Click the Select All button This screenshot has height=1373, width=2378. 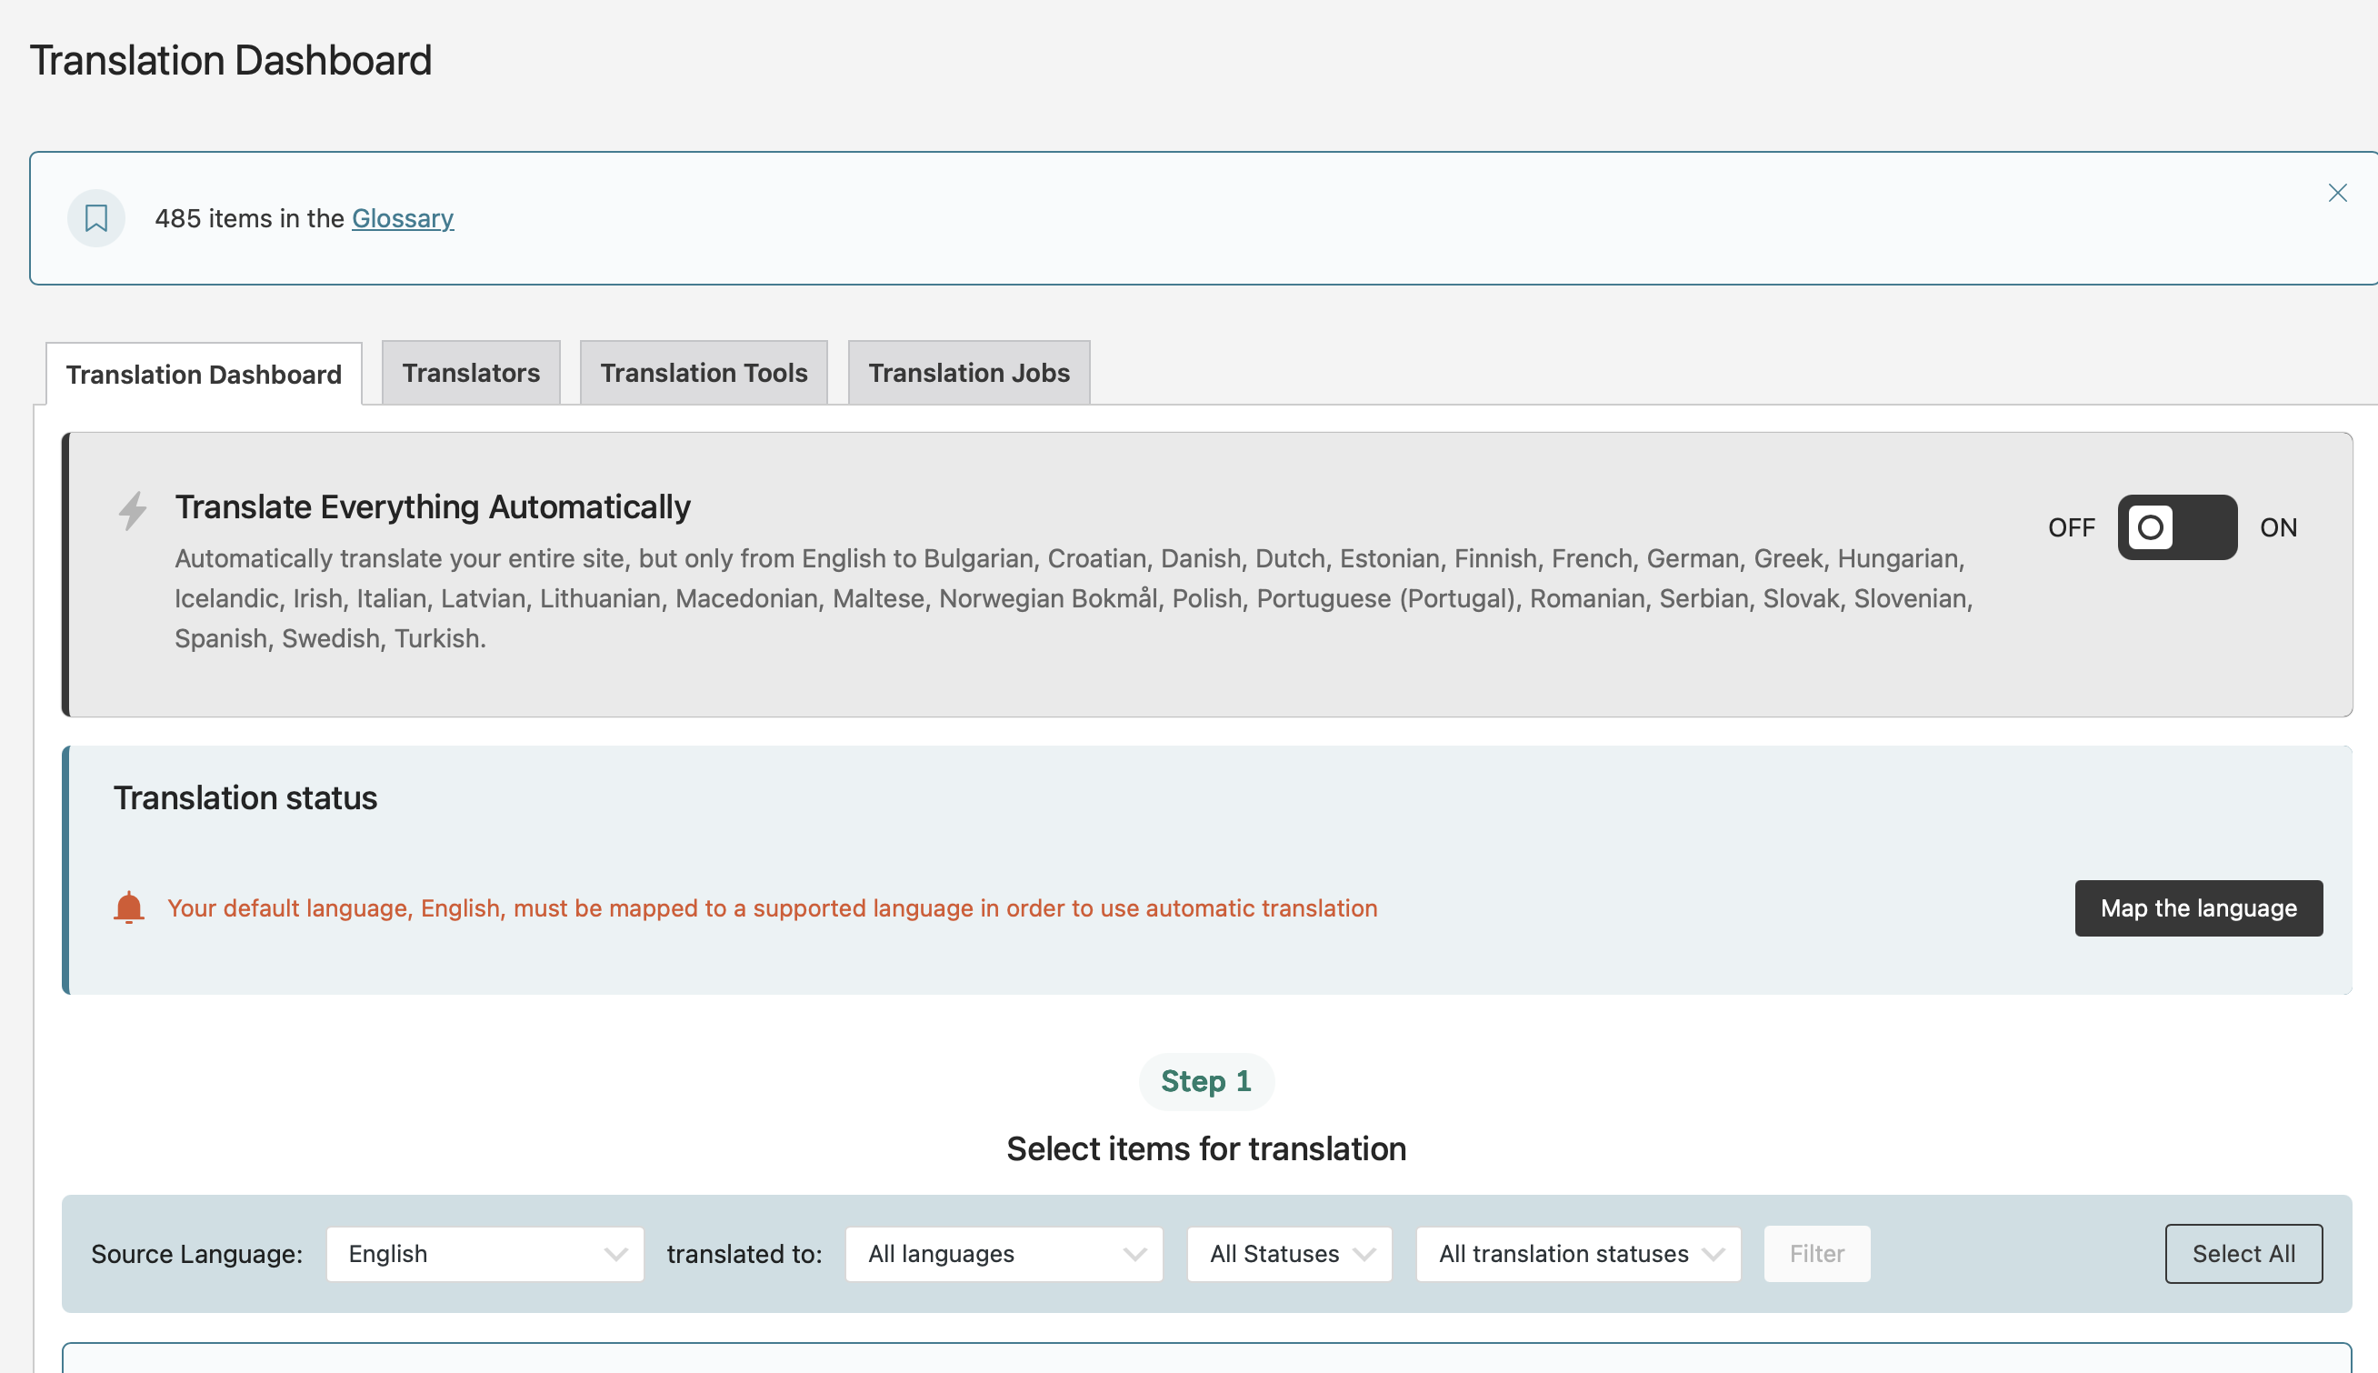click(x=2243, y=1253)
